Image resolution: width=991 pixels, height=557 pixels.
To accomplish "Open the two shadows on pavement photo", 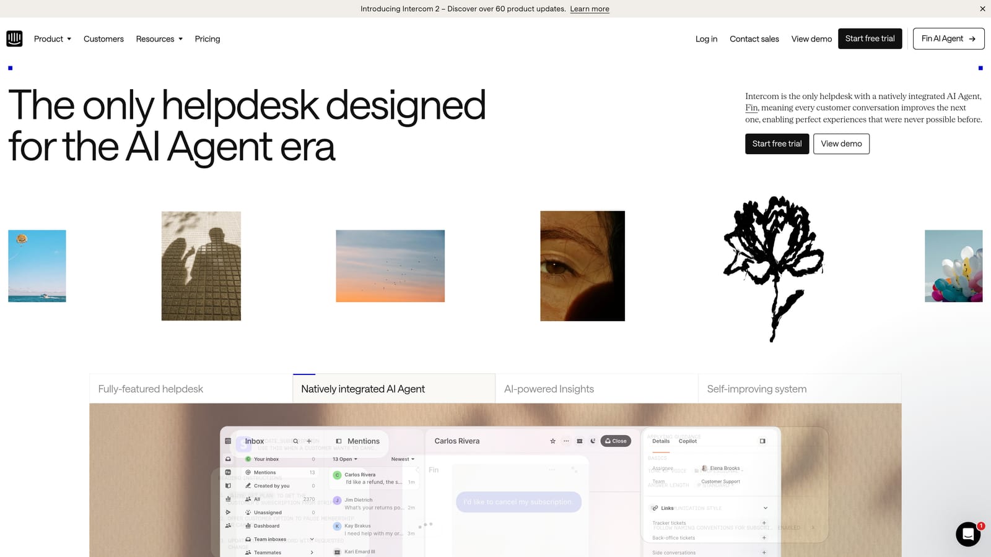I will point(201,266).
